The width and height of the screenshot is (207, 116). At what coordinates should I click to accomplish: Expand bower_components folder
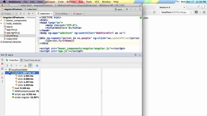point(1,20)
